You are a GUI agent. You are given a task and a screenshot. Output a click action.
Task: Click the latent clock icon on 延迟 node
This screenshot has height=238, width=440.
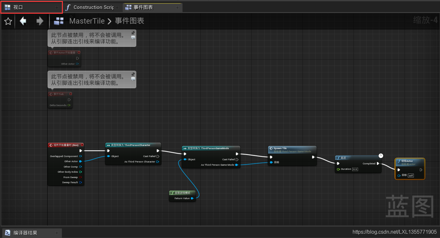[381, 155]
